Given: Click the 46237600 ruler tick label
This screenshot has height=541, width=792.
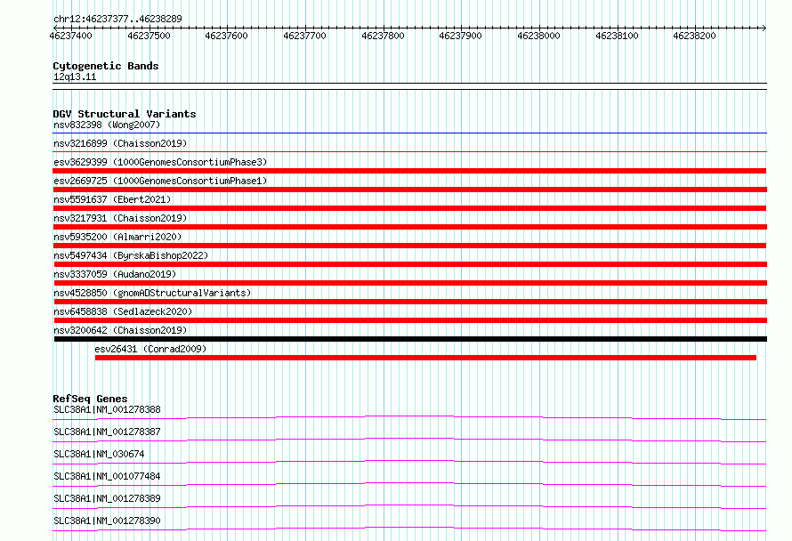Looking at the screenshot, I should pyautogui.click(x=226, y=36).
